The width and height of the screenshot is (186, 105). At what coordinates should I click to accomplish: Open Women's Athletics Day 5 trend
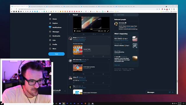pyautogui.click(x=126, y=46)
